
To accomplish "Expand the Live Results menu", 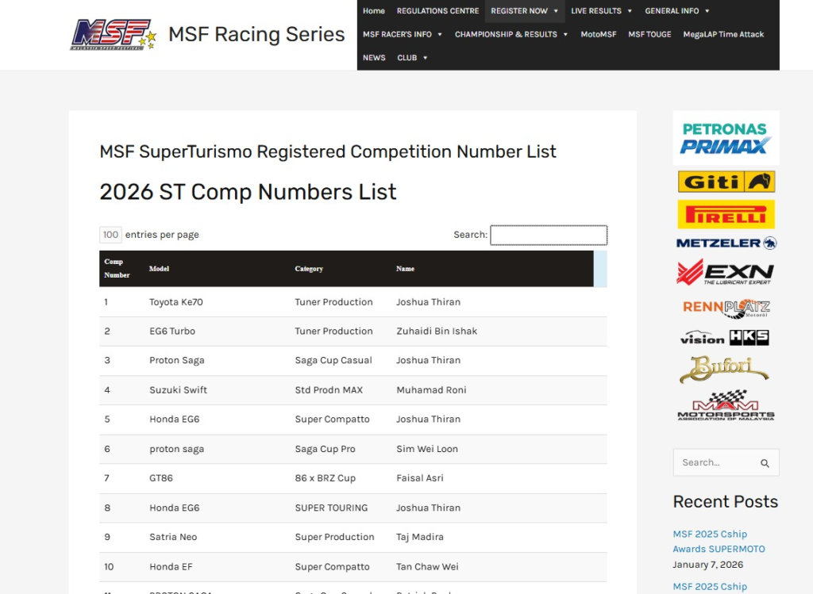I will coord(601,11).
